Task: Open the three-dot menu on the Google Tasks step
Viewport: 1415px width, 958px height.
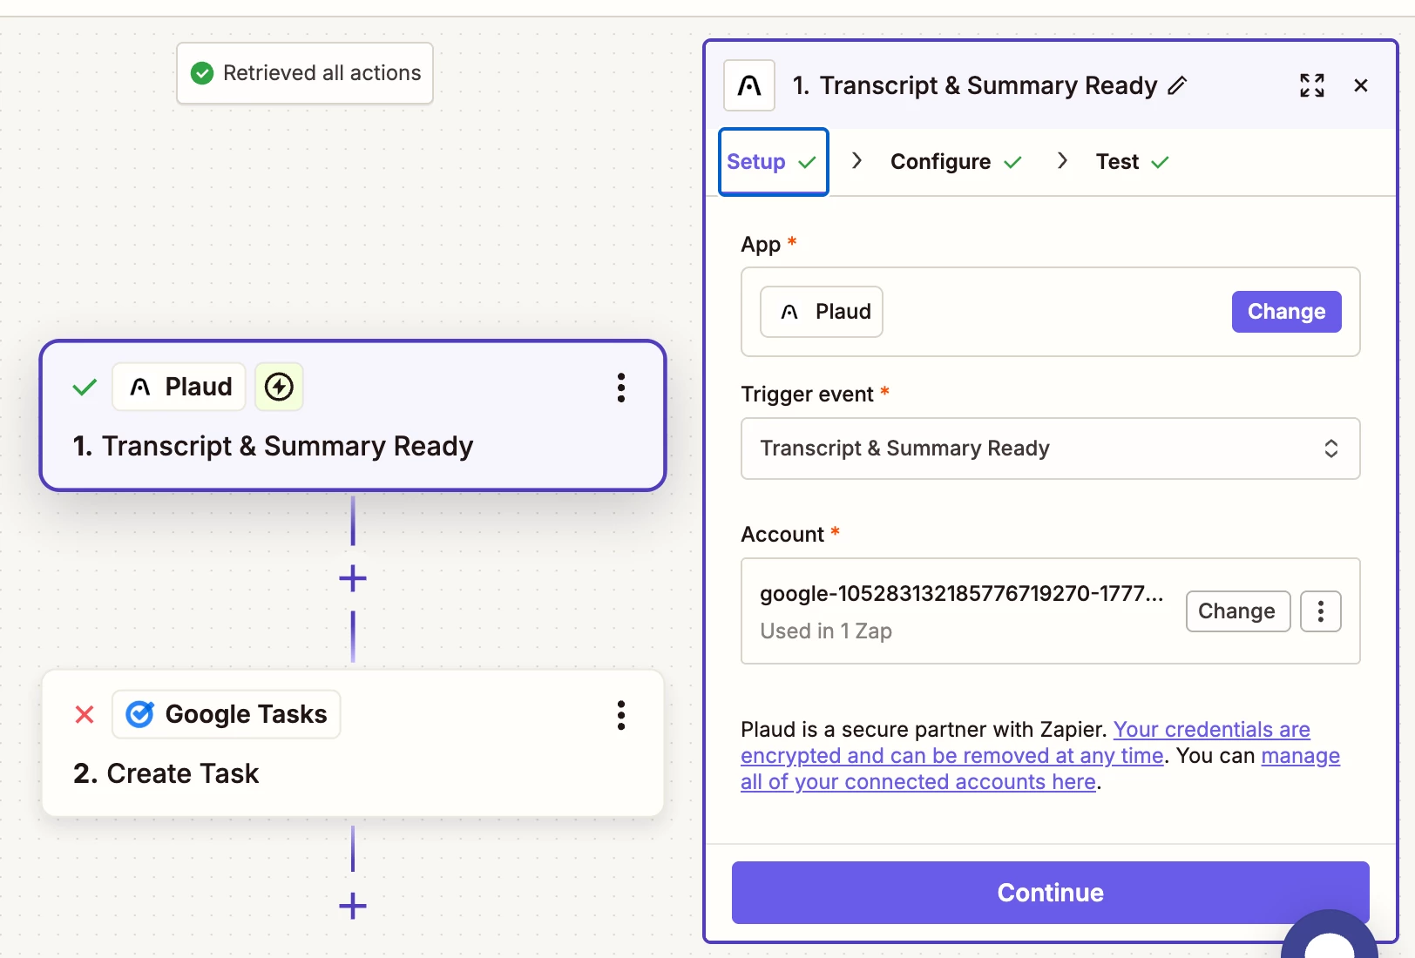Action: point(621,715)
